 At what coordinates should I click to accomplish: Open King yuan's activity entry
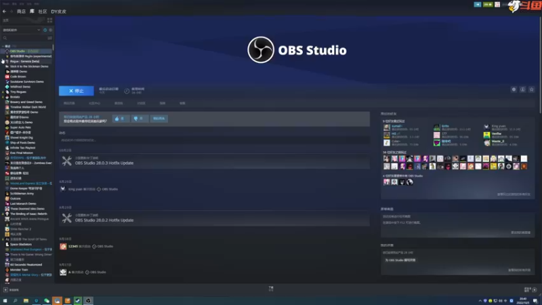coord(89,189)
